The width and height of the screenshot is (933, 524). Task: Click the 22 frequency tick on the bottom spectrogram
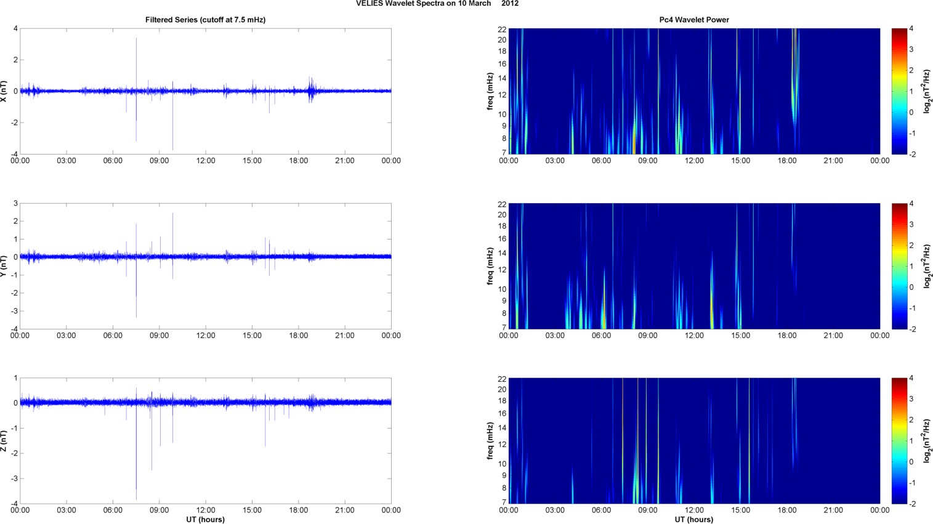coord(503,378)
